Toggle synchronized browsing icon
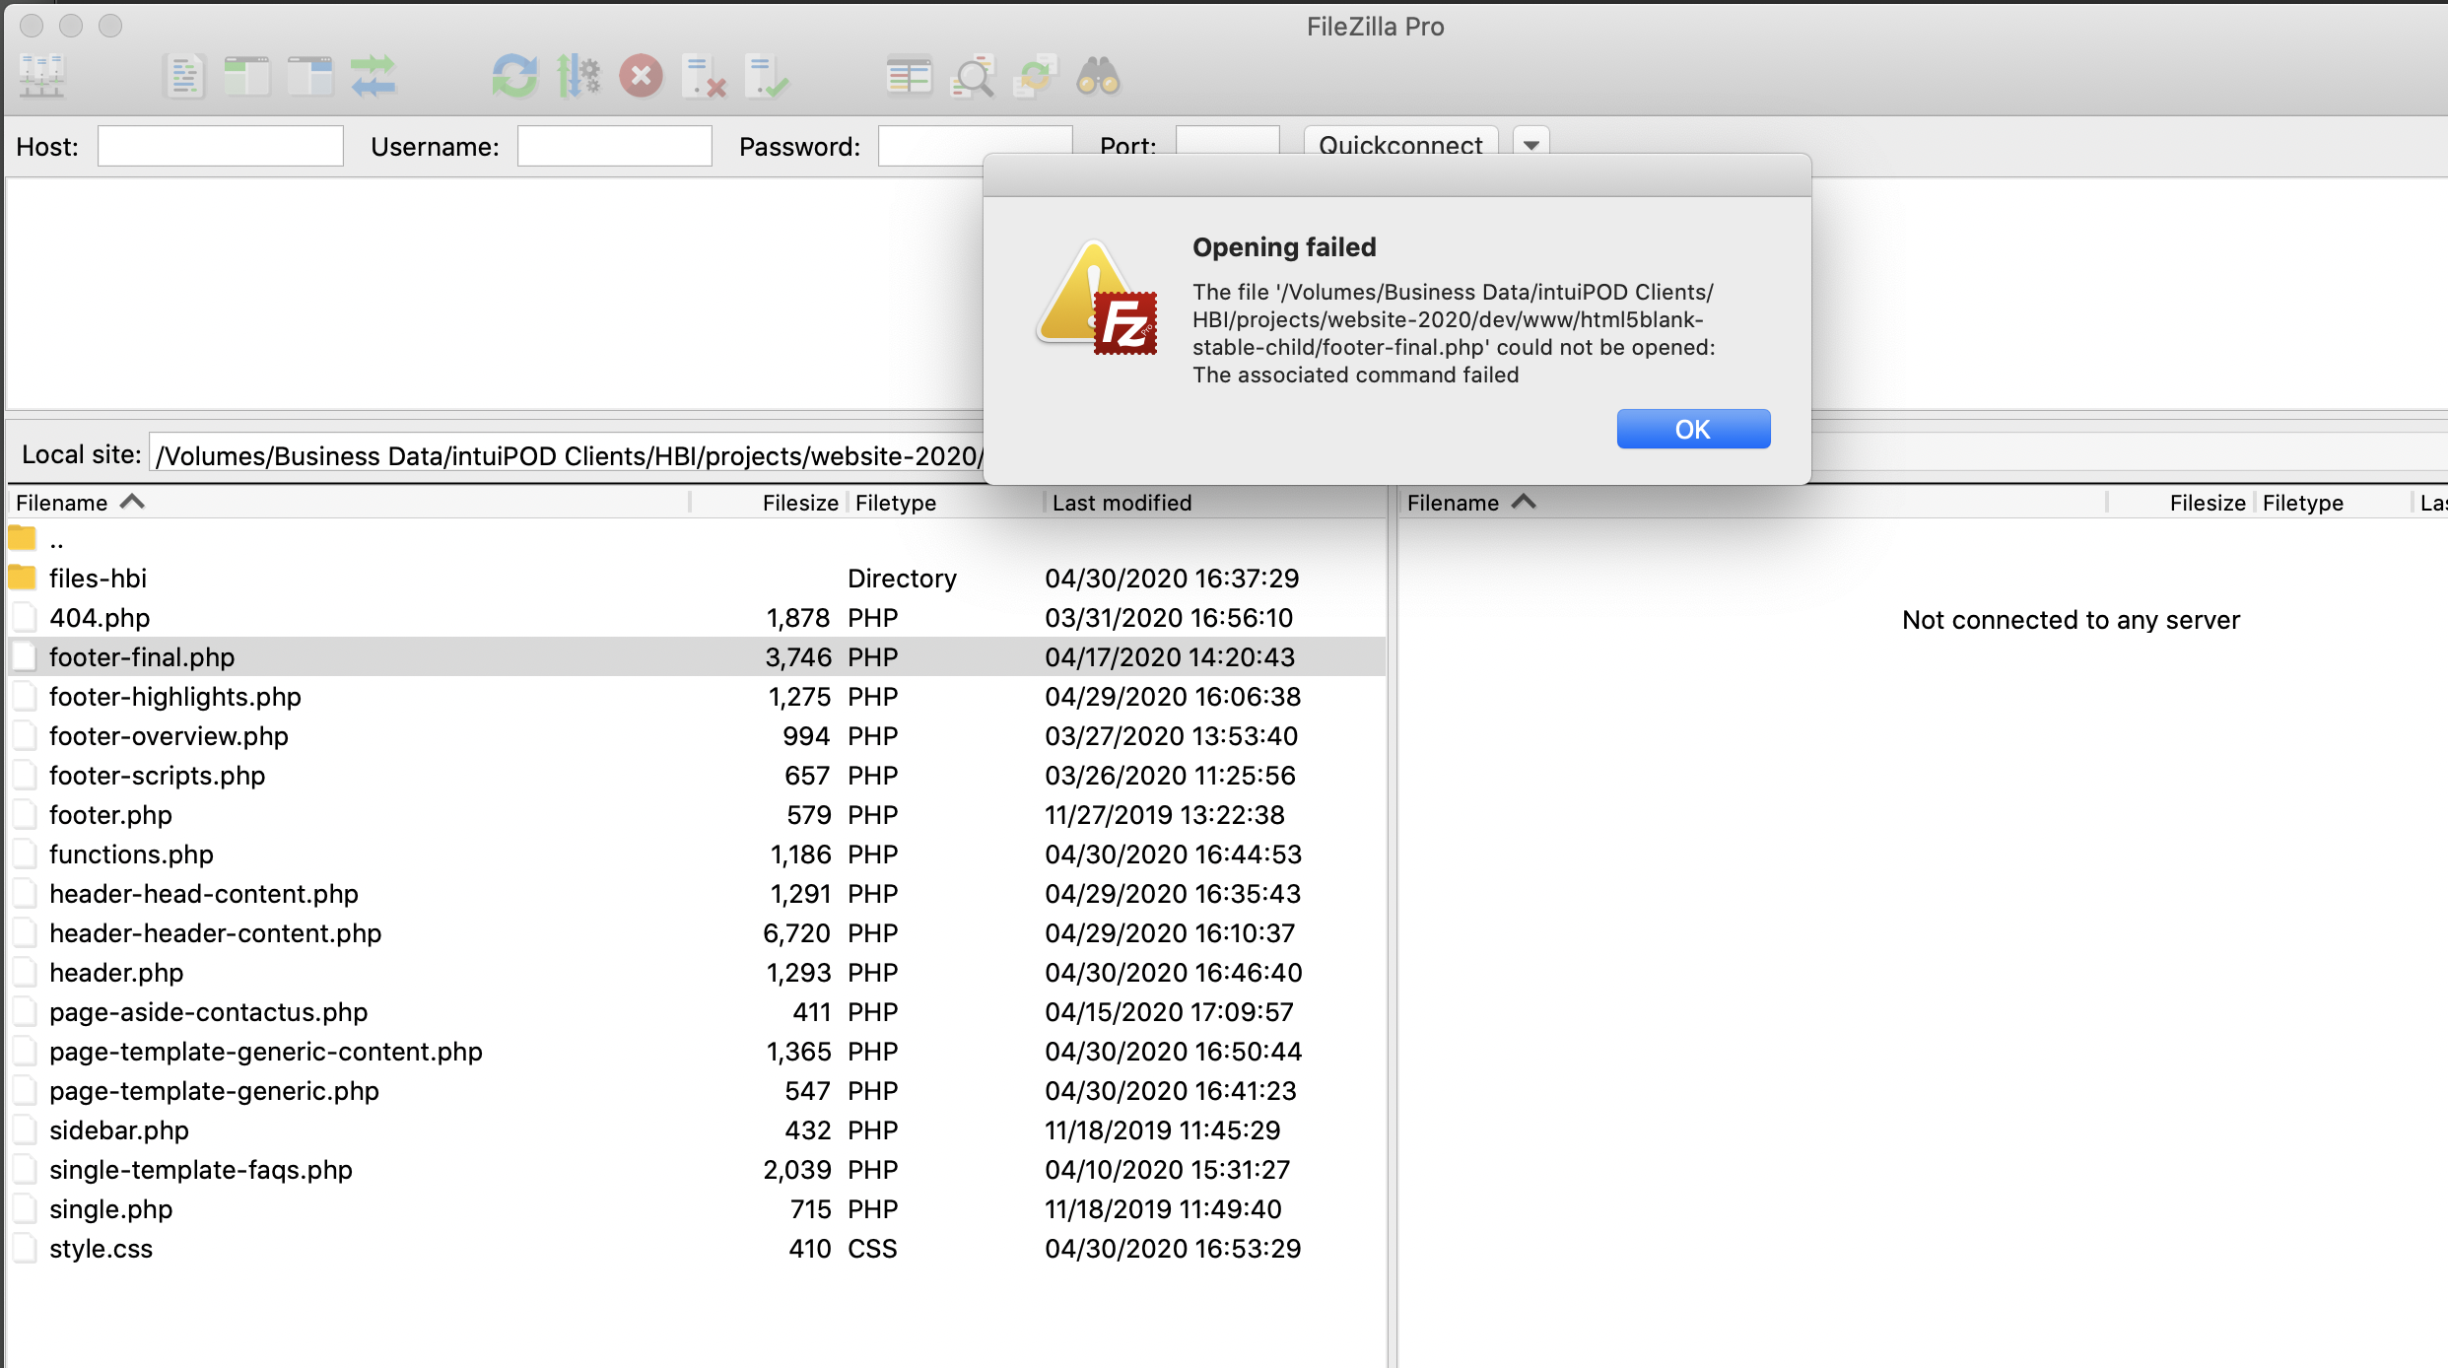This screenshot has width=2448, height=1368. point(1036,76)
